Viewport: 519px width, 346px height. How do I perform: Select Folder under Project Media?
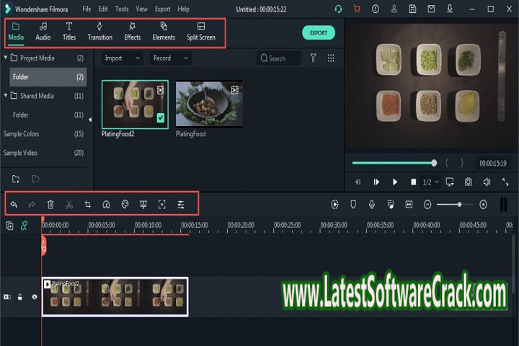point(48,77)
